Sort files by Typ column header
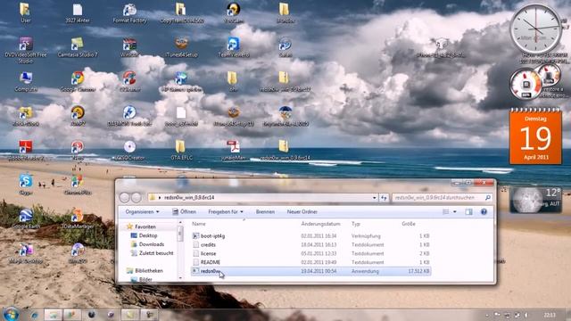This screenshot has height=321, width=571. point(356,224)
